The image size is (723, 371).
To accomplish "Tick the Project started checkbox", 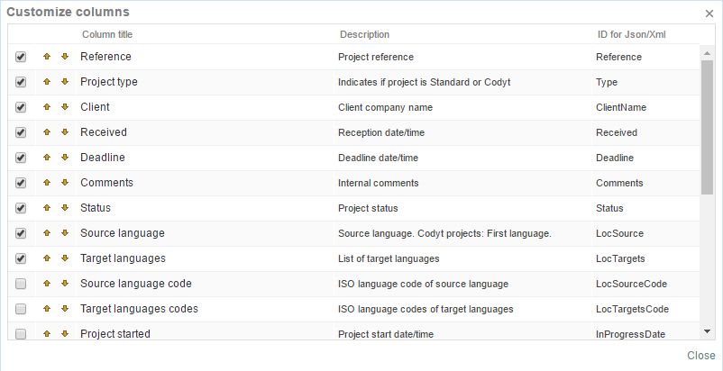I will [x=21, y=334].
